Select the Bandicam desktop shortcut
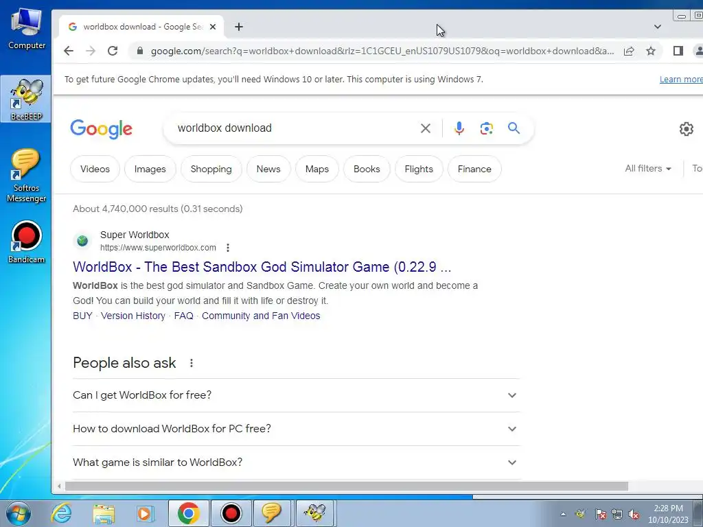The height and width of the screenshot is (527, 703). click(x=26, y=242)
